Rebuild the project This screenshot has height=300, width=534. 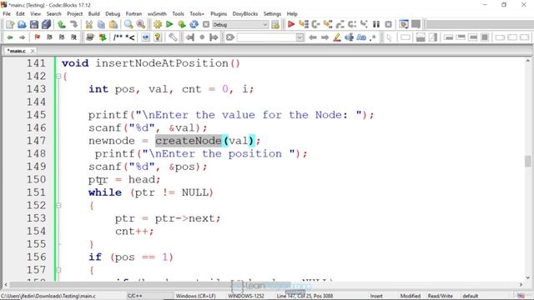194,24
